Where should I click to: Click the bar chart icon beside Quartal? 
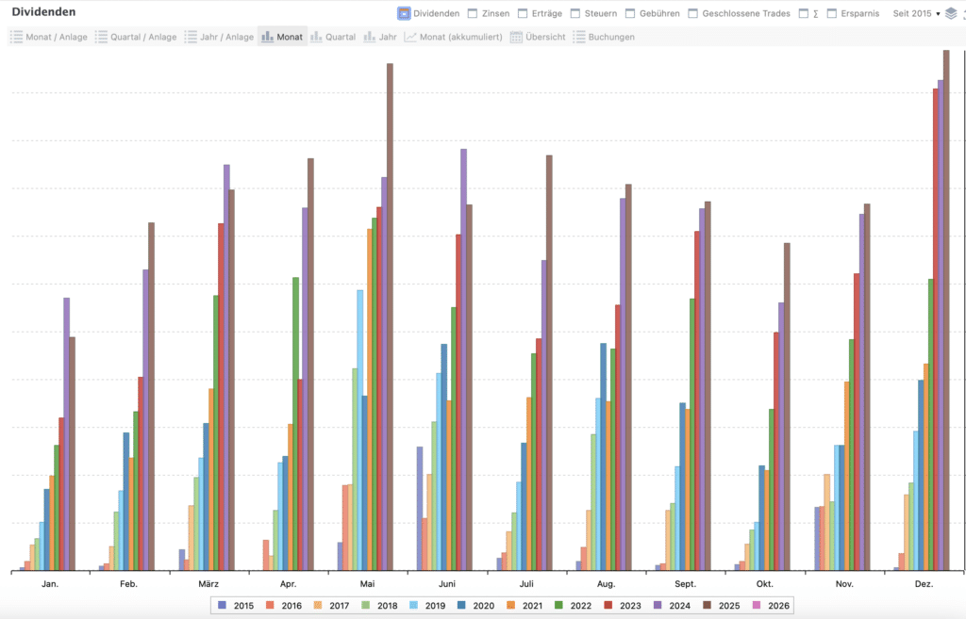coord(317,37)
